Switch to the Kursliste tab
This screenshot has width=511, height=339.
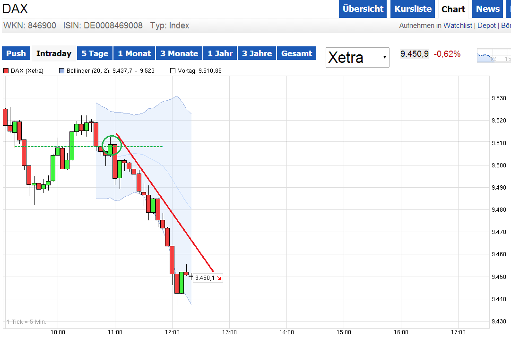(x=412, y=9)
